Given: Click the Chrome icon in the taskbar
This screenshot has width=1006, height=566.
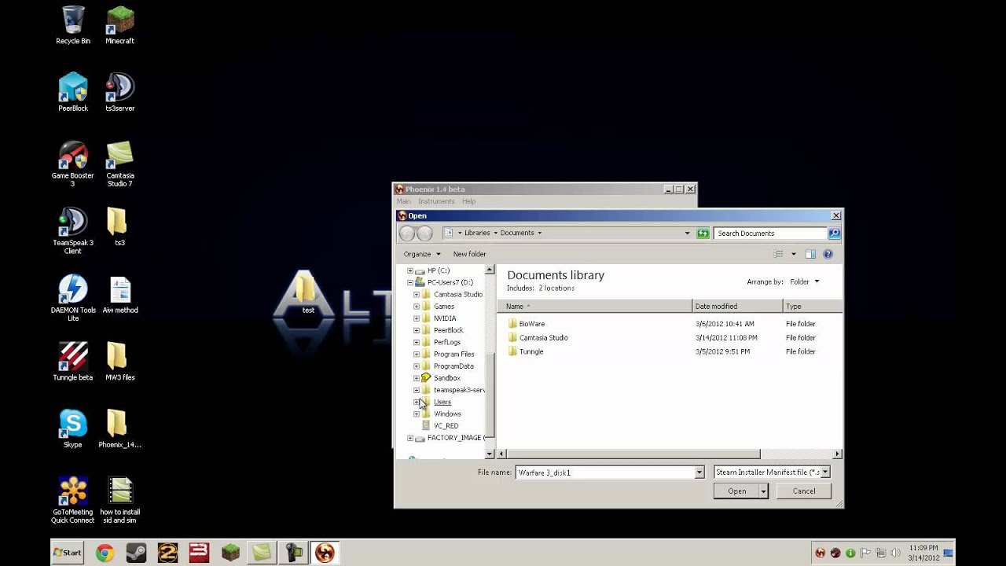Looking at the screenshot, I should [105, 553].
